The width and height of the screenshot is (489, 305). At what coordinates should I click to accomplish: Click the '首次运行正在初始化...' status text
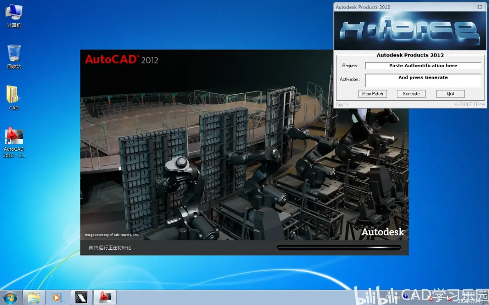pyautogui.click(x=112, y=248)
